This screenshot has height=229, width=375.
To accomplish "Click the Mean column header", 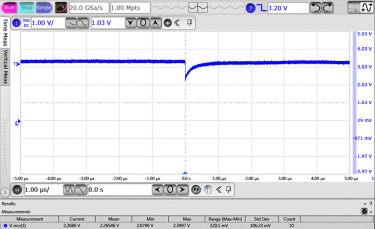I will (x=113, y=219).
